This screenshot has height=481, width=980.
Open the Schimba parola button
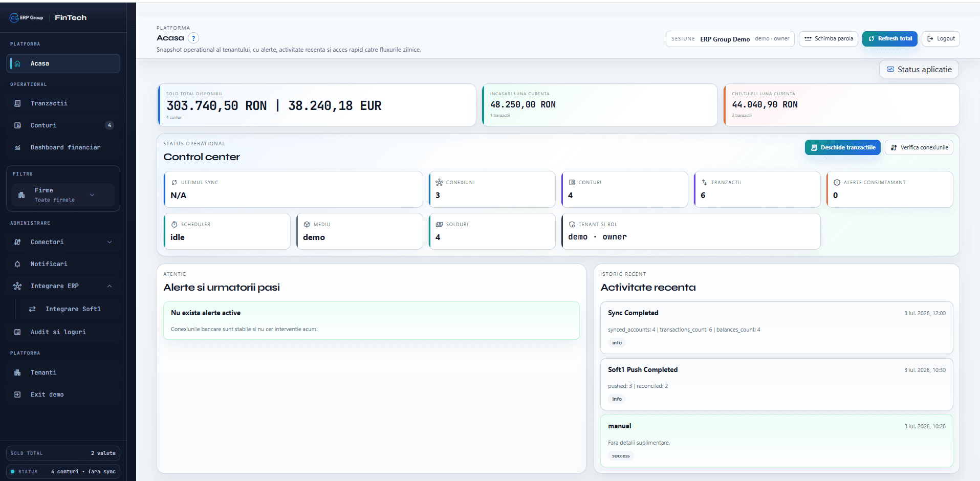click(828, 39)
